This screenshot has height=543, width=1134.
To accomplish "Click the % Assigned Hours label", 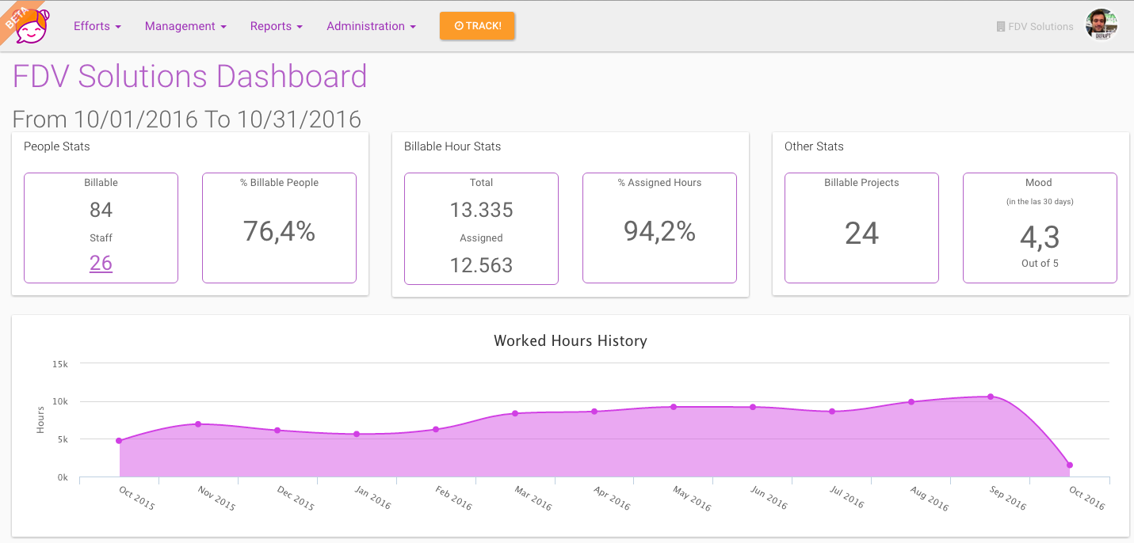I will (x=659, y=183).
